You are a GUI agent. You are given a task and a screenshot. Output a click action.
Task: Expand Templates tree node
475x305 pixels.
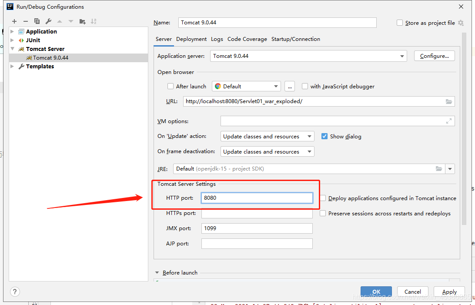(x=12, y=66)
